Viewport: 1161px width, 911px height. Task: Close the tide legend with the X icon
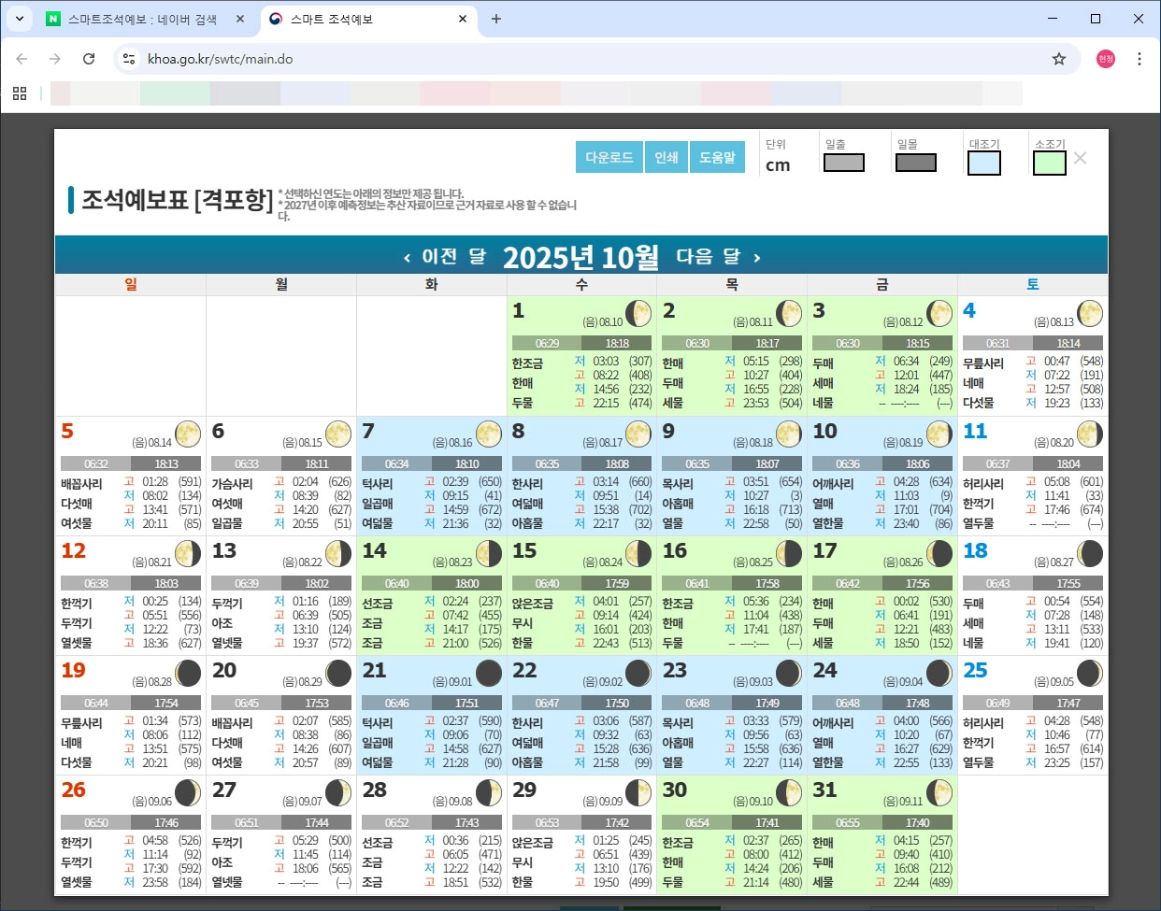point(1080,158)
